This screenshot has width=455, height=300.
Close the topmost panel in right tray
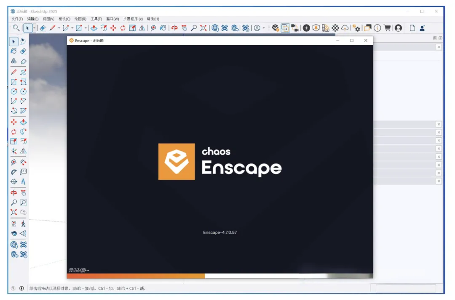click(x=439, y=47)
